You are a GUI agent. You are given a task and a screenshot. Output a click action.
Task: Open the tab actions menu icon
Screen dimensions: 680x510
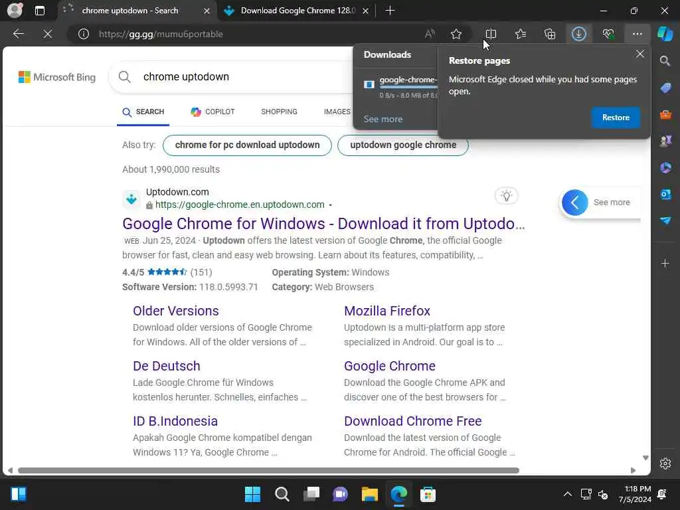pyautogui.click(x=40, y=11)
